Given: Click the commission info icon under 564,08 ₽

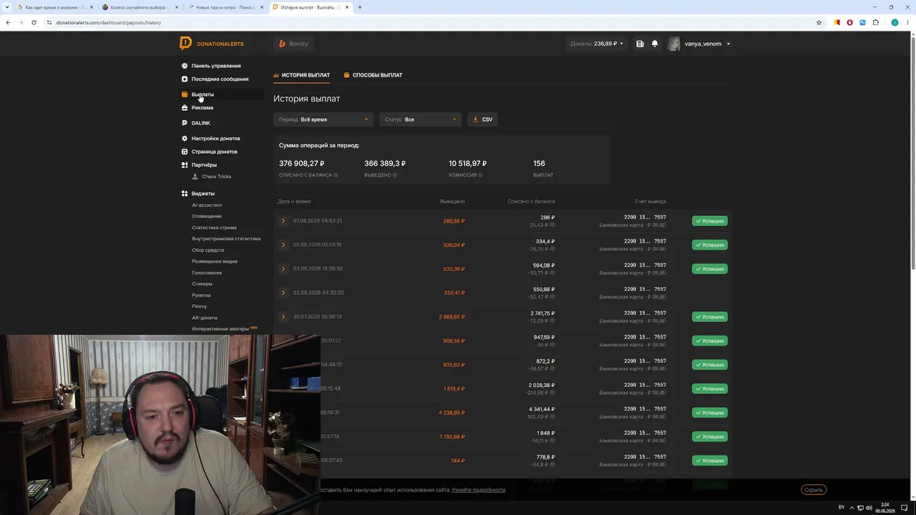Looking at the screenshot, I should 552,273.
